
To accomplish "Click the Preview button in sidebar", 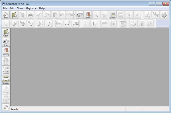I will click(6, 99).
